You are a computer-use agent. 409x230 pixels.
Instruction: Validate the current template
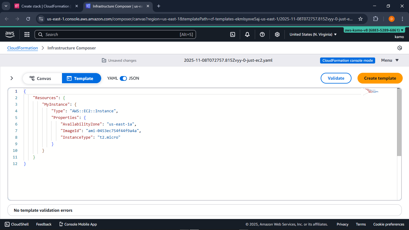[336, 78]
